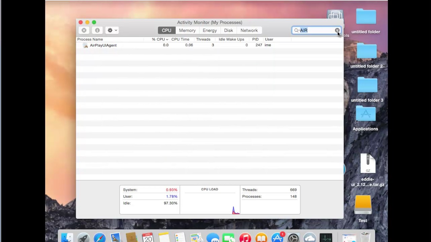Open cloud app icon in Dock
The height and width of the screenshot is (242, 431).
[310, 238]
